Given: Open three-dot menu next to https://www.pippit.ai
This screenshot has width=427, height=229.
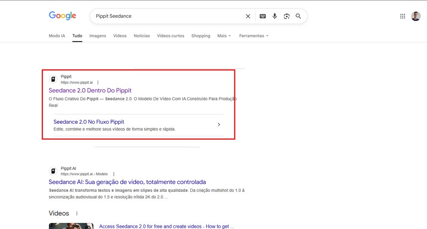Looking at the screenshot, I should pos(98,82).
